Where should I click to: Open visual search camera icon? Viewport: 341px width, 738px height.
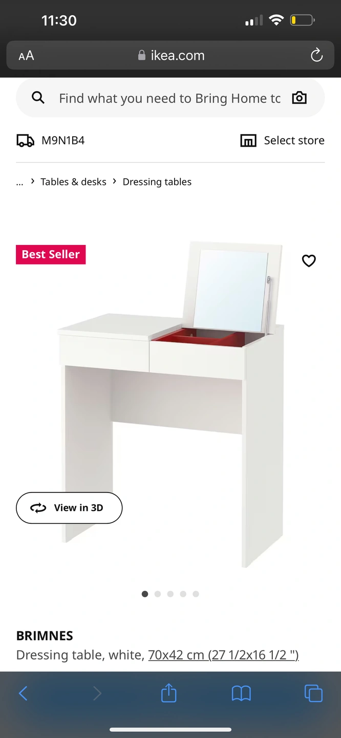[300, 98]
